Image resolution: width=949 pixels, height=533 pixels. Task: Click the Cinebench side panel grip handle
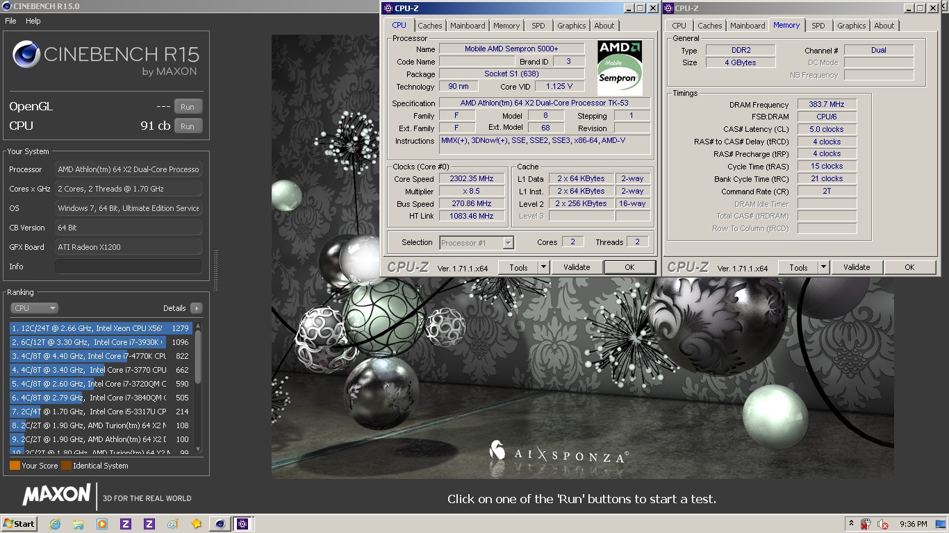215,271
